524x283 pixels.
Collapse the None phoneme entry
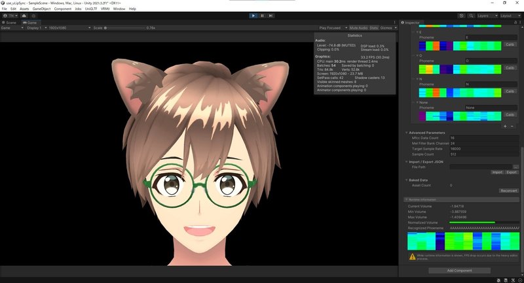tap(417, 103)
